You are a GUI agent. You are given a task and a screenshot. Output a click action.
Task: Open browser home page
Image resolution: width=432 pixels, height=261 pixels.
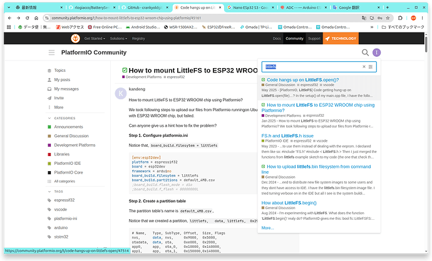coord(36,18)
